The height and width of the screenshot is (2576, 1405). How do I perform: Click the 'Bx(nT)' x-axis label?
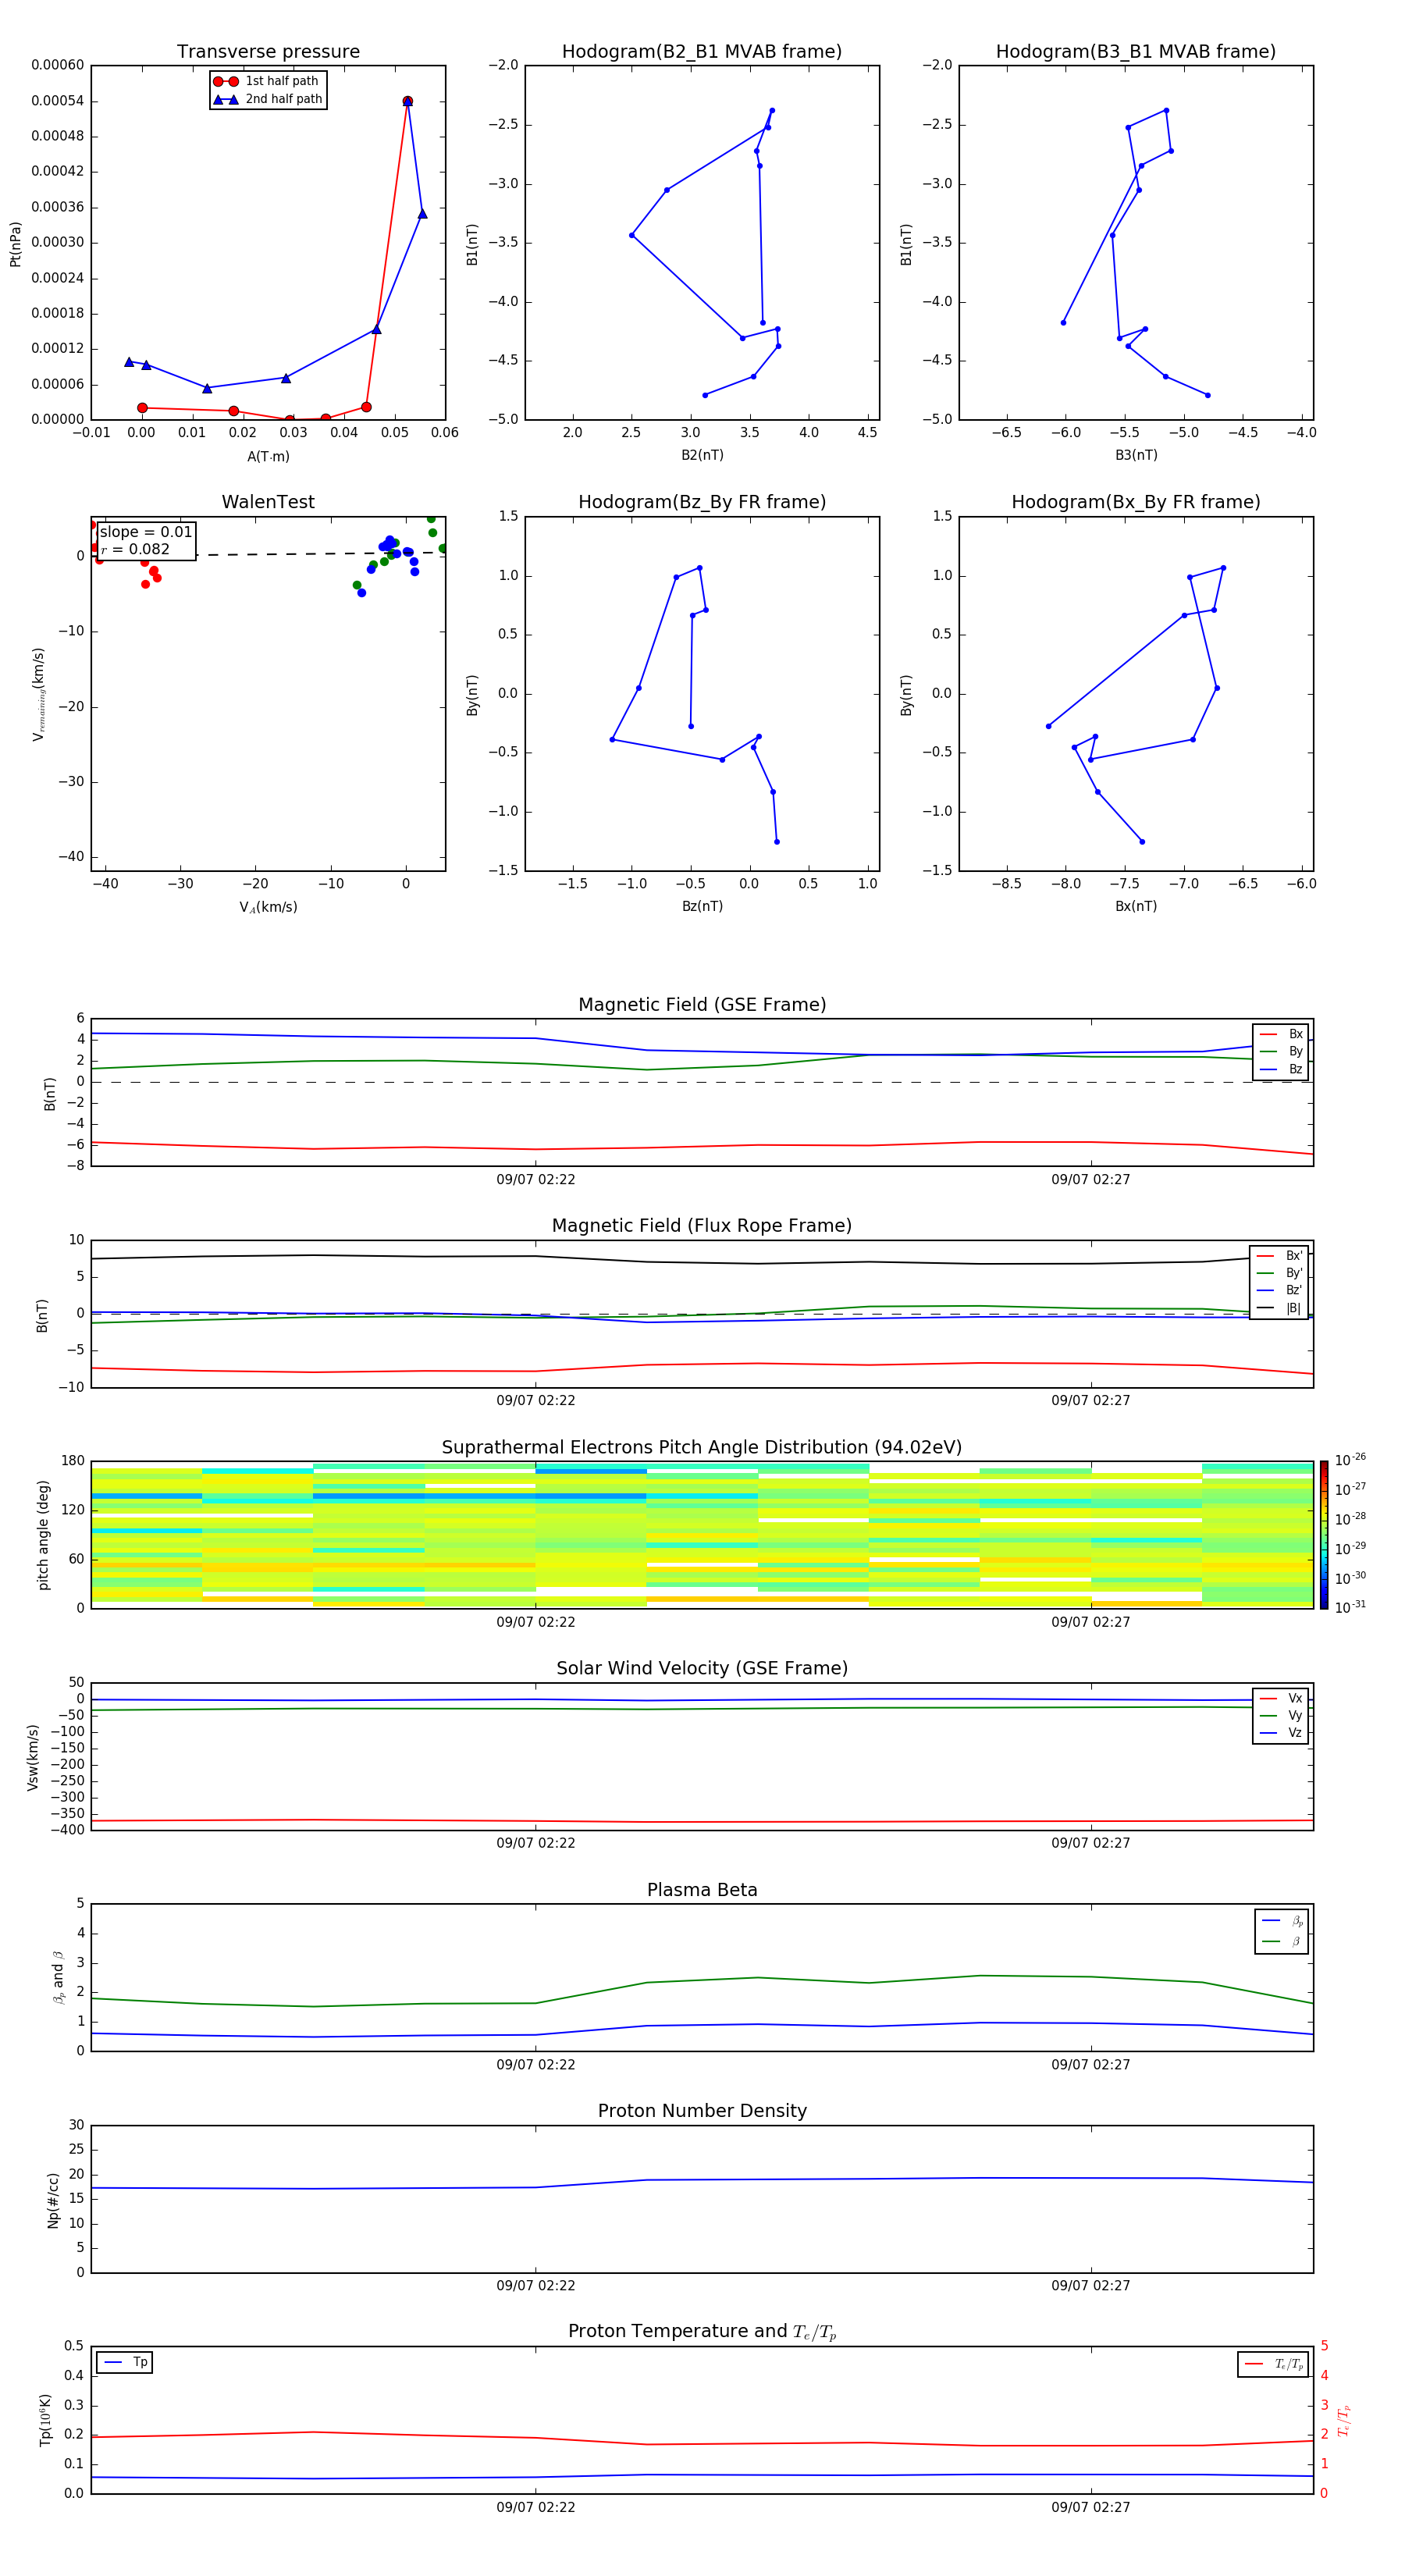pyautogui.click(x=1136, y=906)
